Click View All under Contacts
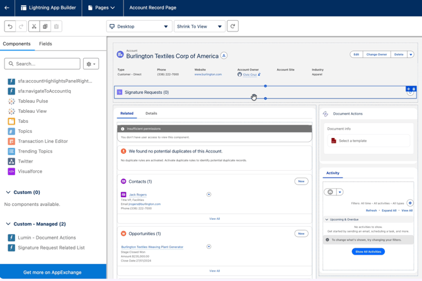The width and height of the screenshot is (422, 281). point(215,219)
